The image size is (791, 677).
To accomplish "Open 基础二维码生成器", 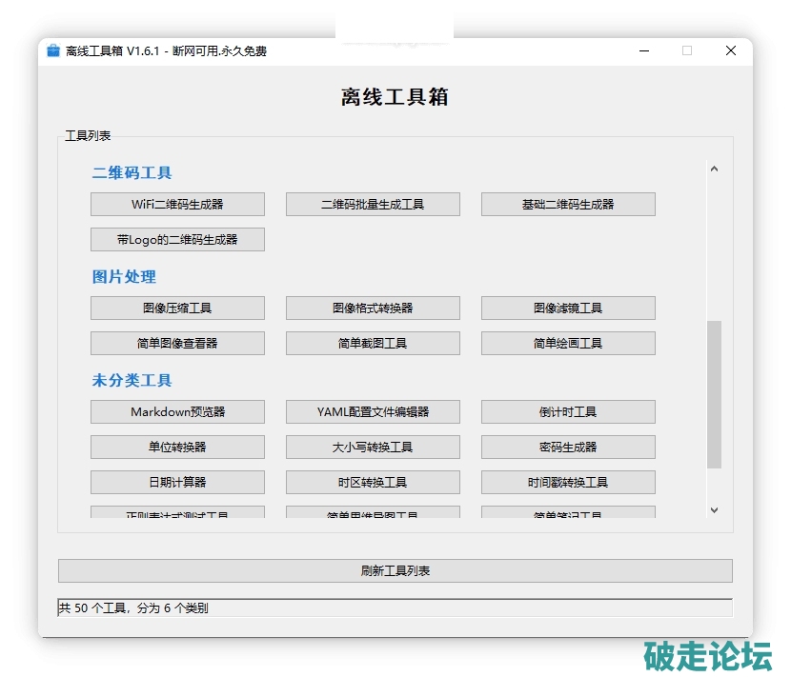I will pyautogui.click(x=568, y=205).
